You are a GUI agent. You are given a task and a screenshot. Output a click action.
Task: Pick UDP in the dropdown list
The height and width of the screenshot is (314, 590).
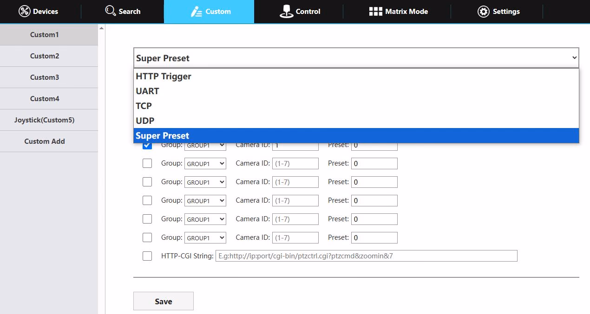pos(356,121)
